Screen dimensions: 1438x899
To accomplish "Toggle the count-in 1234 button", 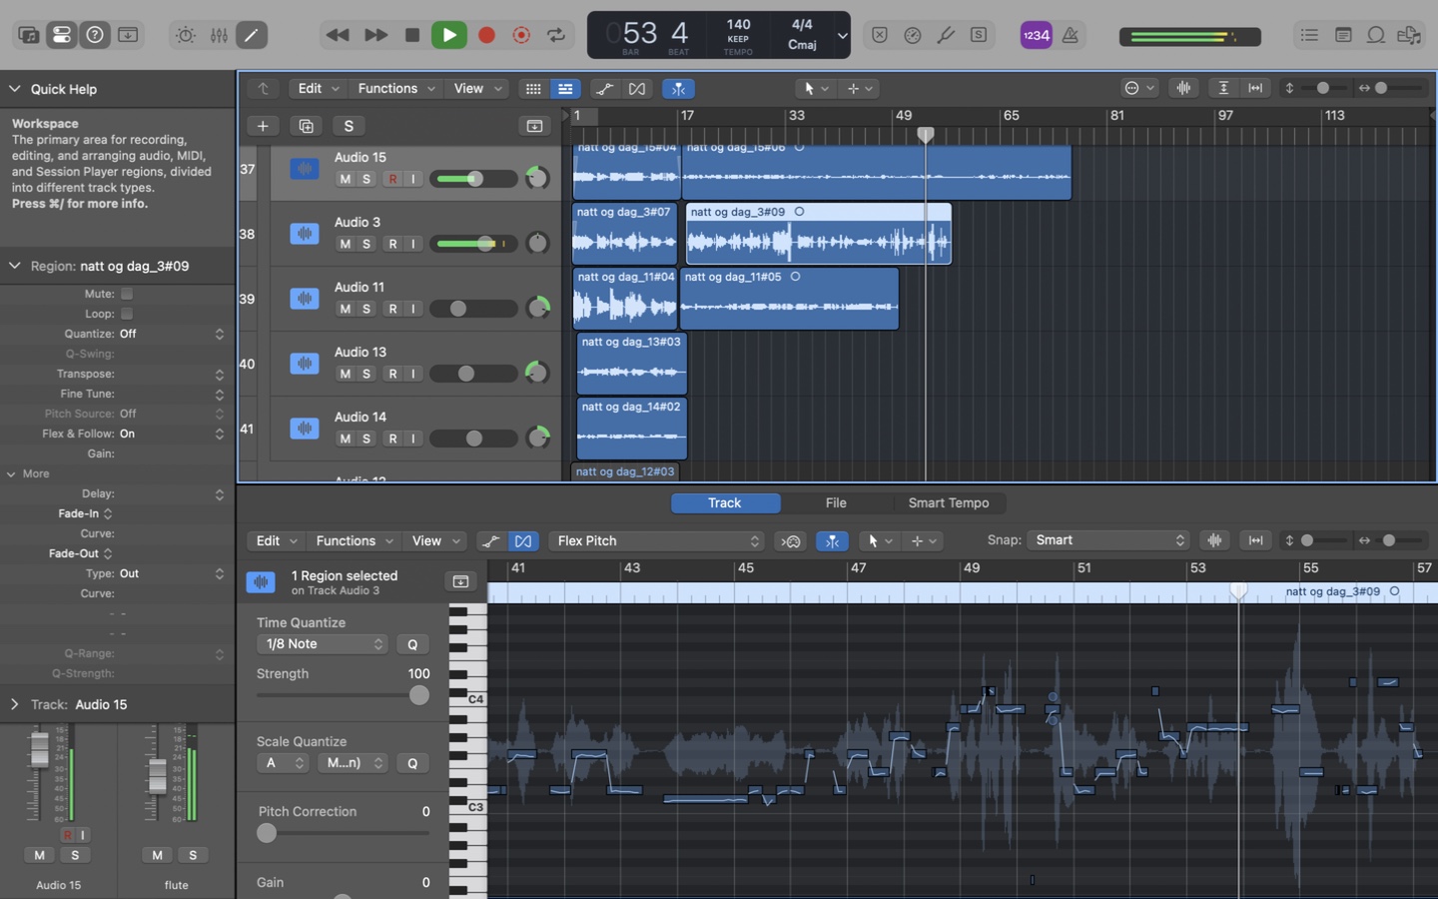I will (x=1036, y=35).
